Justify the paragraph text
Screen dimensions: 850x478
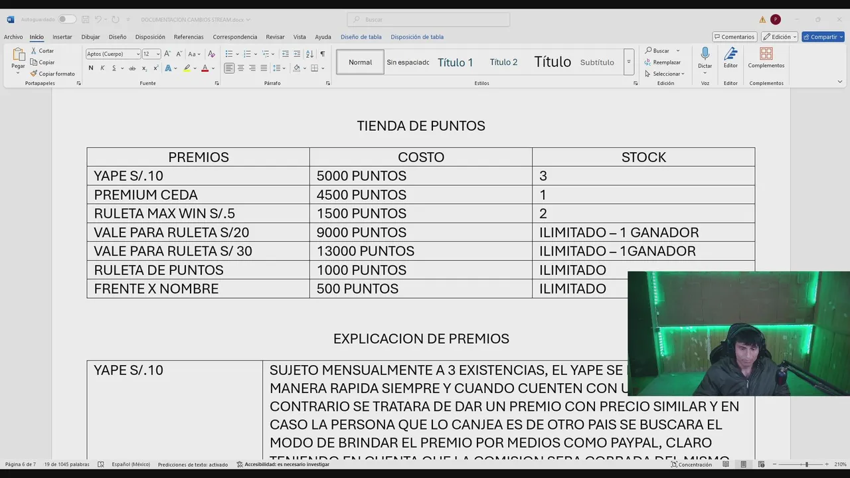[264, 68]
